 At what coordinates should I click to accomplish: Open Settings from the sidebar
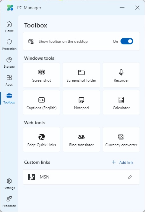tap(9, 184)
